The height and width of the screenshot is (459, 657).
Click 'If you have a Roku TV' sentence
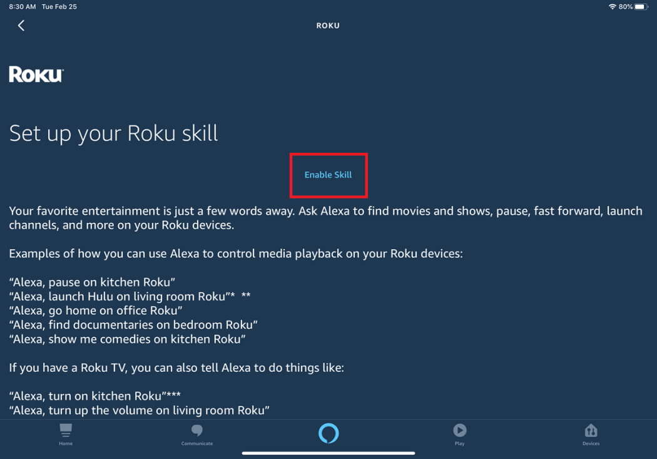coord(176,368)
